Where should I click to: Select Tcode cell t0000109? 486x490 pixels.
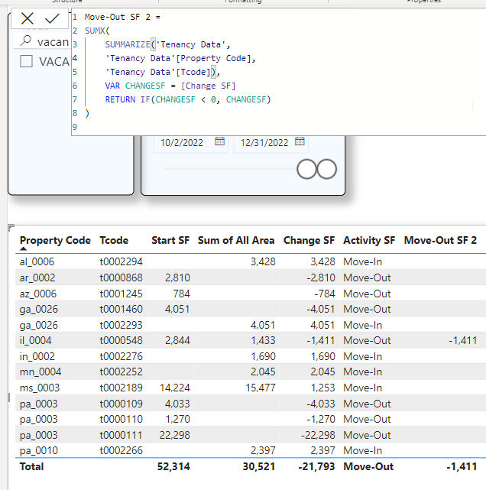(121, 404)
